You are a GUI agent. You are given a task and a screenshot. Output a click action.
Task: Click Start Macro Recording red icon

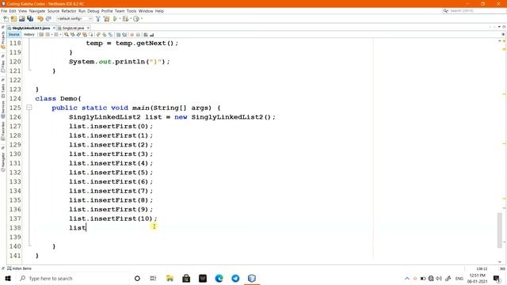point(132,35)
